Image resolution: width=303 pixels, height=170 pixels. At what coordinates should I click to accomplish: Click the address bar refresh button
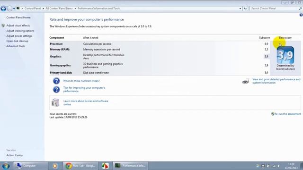[245, 8]
